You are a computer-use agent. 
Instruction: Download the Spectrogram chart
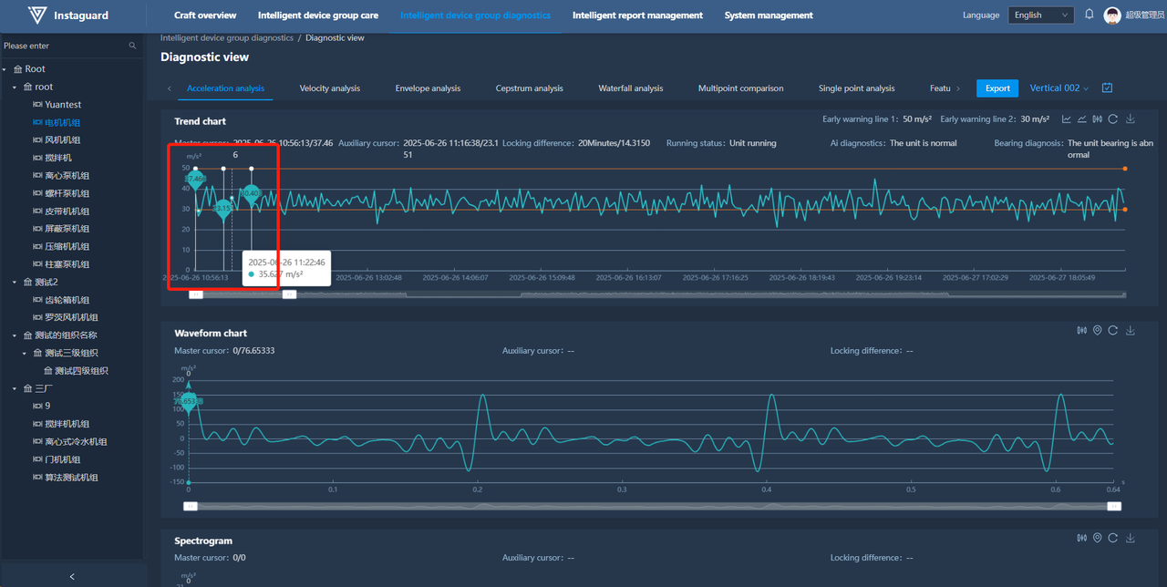[x=1131, y=539]
